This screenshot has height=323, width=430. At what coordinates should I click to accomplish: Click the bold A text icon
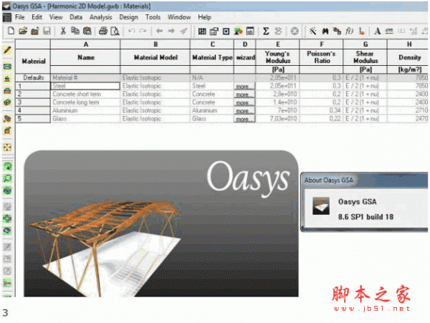point(378,32)
